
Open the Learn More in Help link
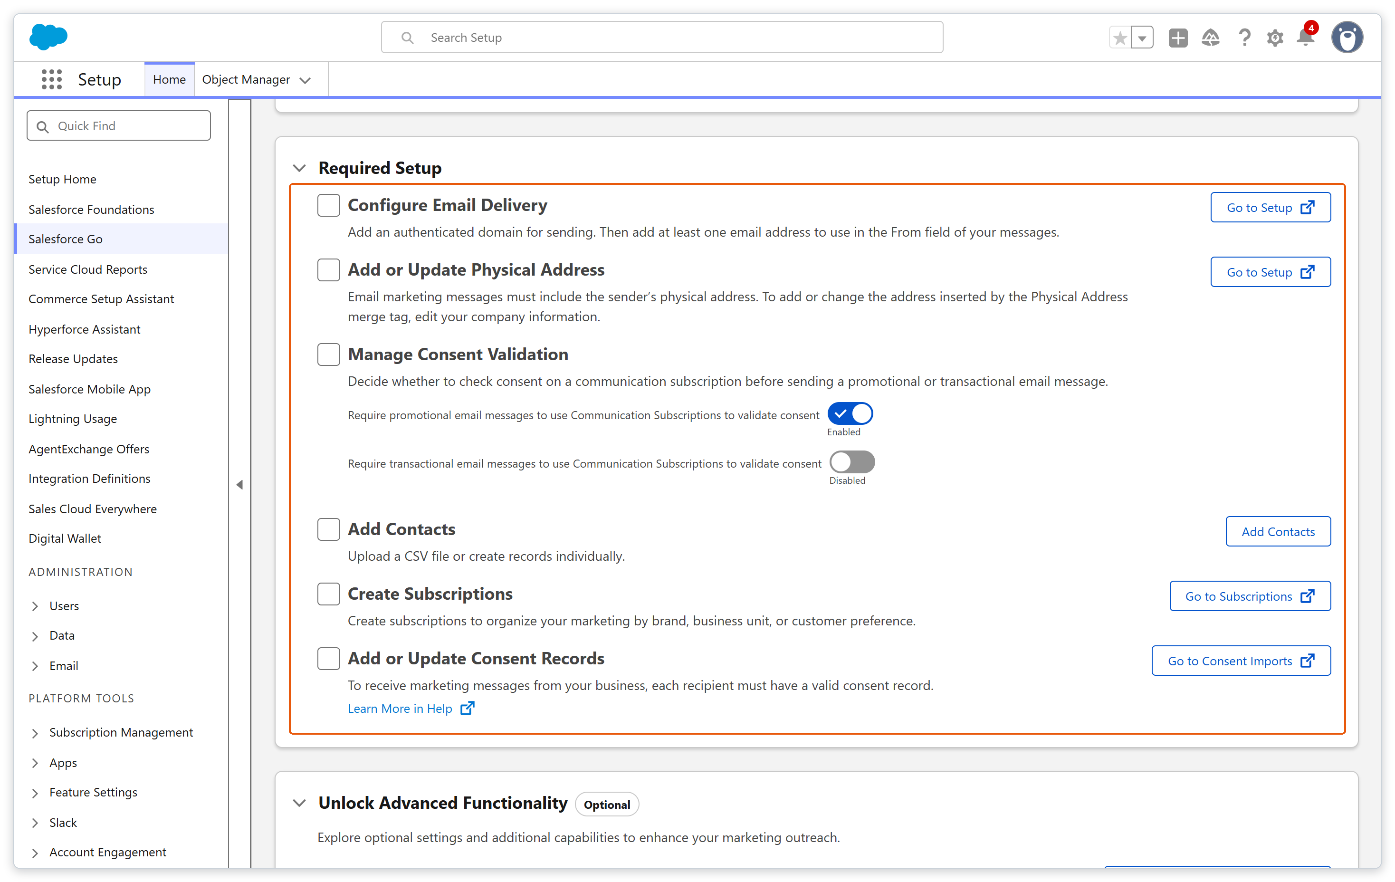click(400, 709)
